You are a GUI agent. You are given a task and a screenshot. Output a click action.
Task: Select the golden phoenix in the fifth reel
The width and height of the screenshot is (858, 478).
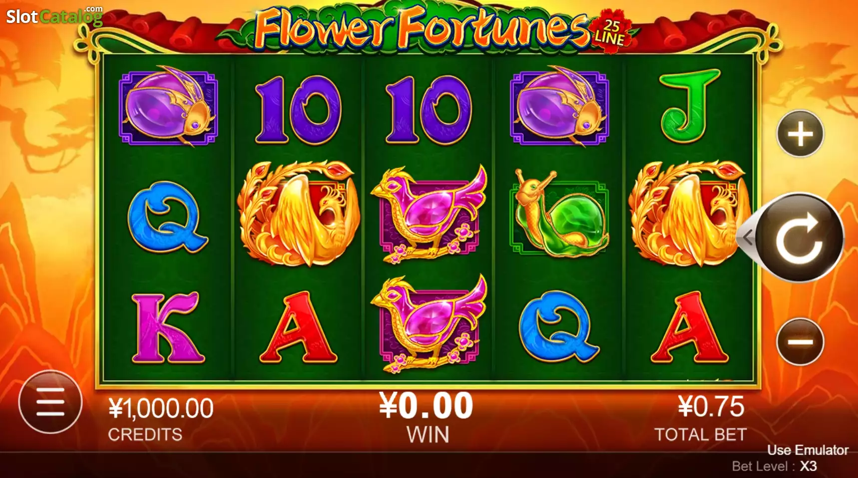(689, 214)
